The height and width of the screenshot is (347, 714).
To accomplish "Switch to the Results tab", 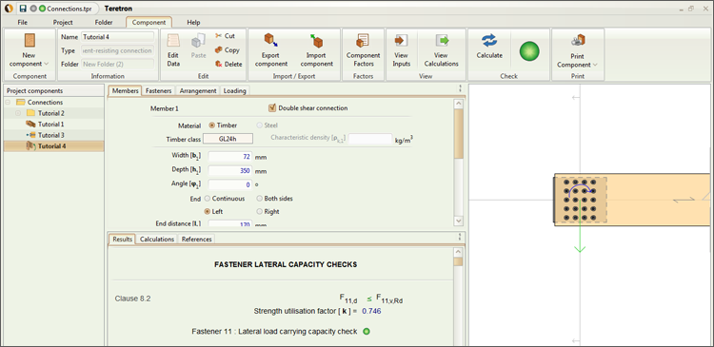I will click(123, 239).
